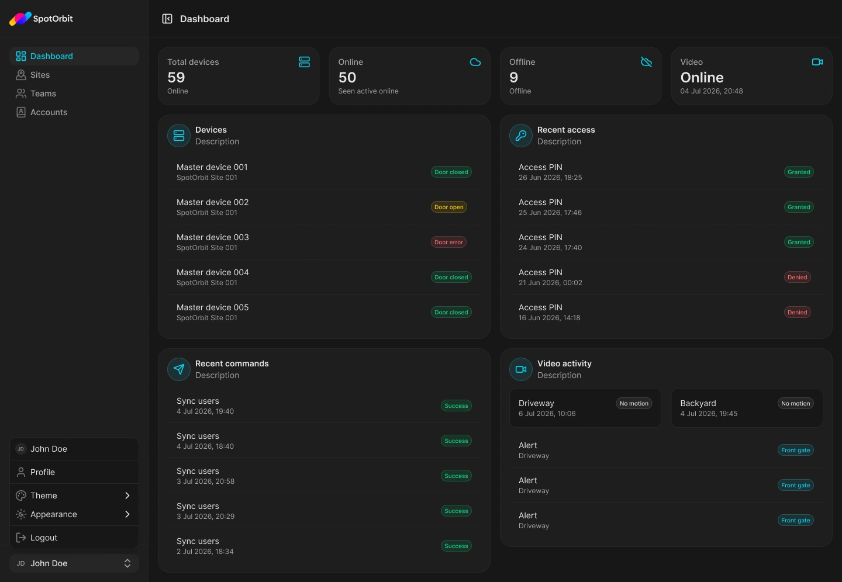Click the Accounts sidebar icon

pos(21,112)
